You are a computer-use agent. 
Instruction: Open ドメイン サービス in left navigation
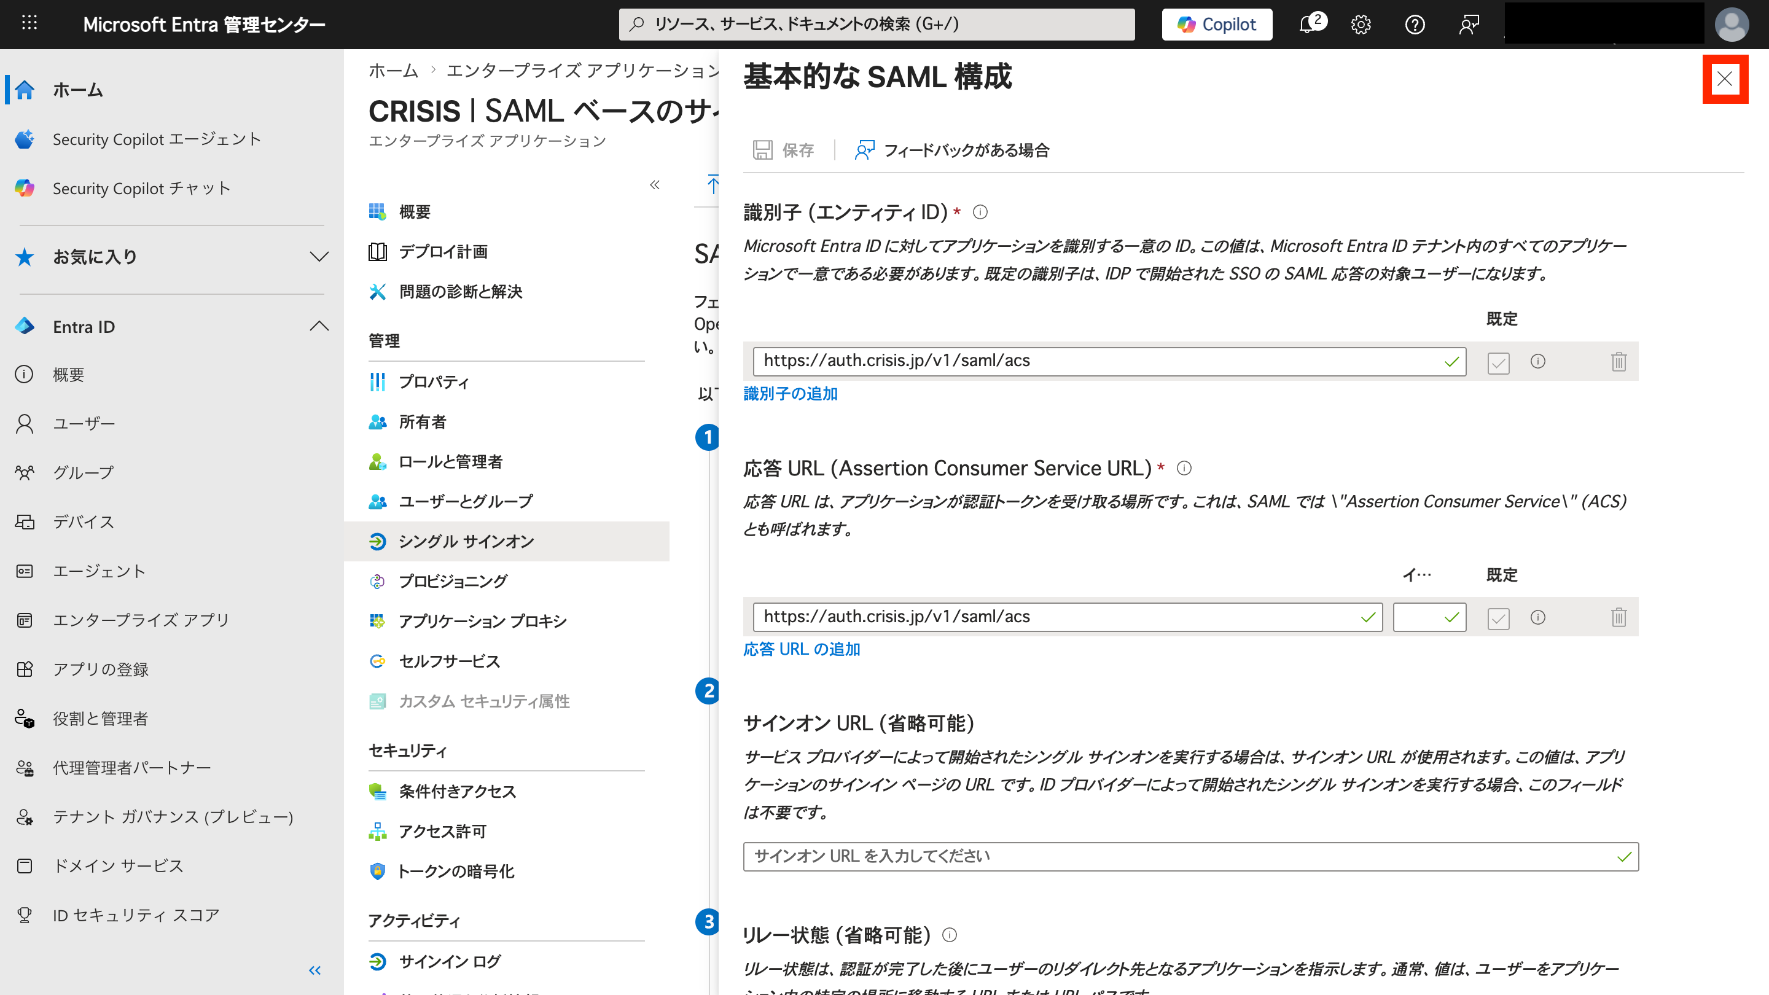click(x=172, y=866)
